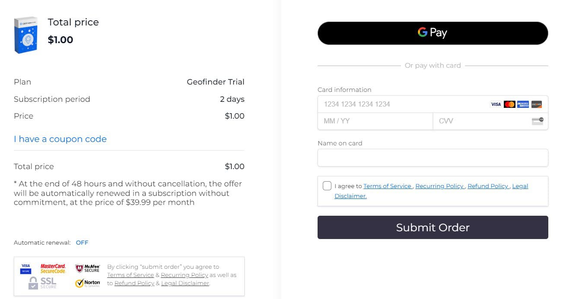This screenshot has width=563, height=299.
Task: Click the MasterCard SecureCode badge
Action: pos(53,268)
